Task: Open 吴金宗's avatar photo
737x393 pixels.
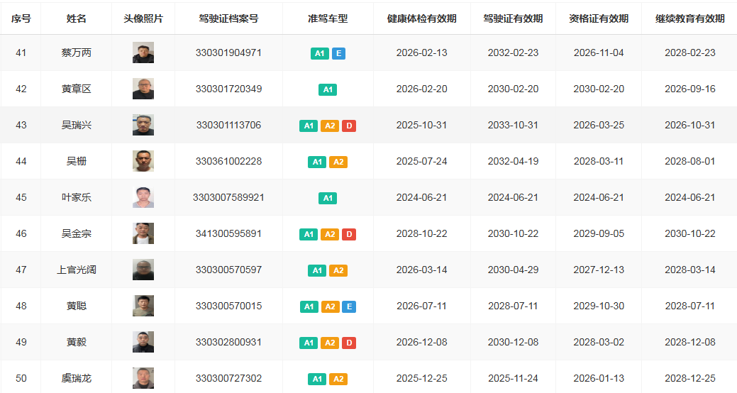Action: 143,234
